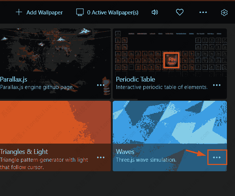Viewport: 235px width, 196px height.
Task: Expand the Waves three-dot options menu
Action: pos(217,157)
